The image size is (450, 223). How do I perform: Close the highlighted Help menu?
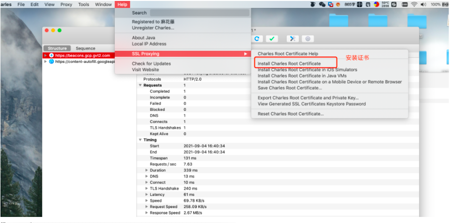(122, 4)
